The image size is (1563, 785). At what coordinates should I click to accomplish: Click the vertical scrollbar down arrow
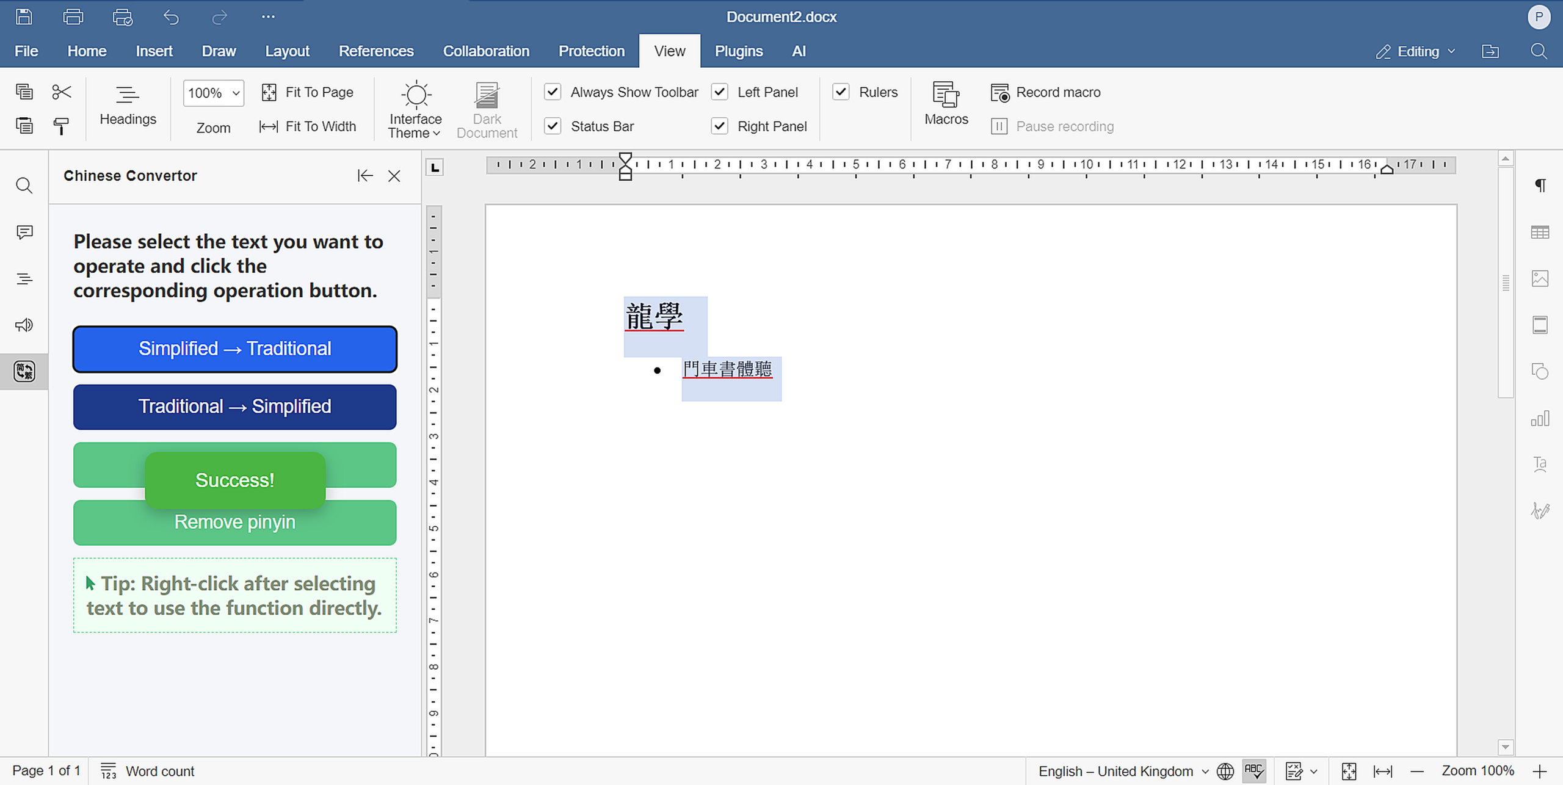click(1506, 747)
